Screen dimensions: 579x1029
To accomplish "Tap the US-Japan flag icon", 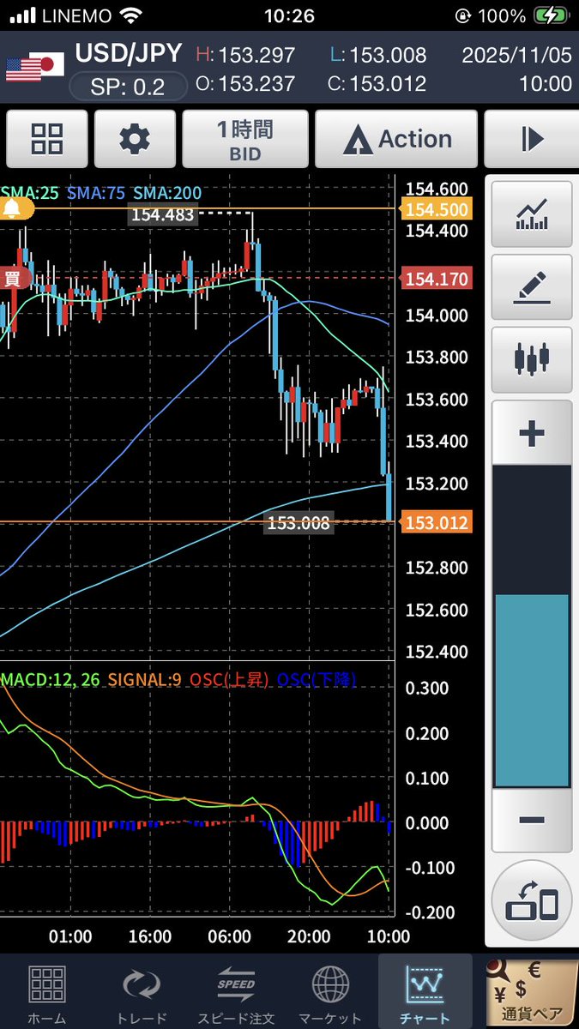I will [35, 68].
